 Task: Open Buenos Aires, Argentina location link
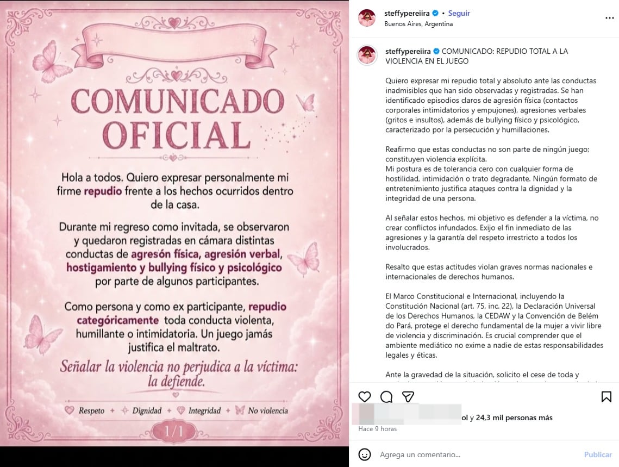point(418,24)
